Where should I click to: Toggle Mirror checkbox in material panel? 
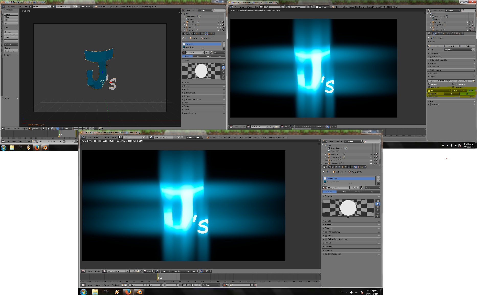pyautogui.click(x=326, y=236)
